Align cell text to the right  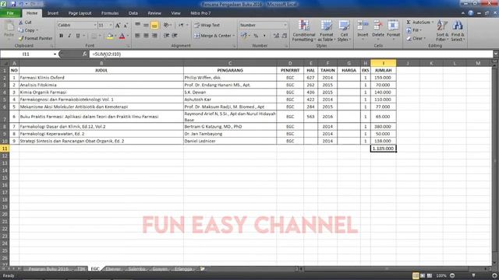coord(154,36)
